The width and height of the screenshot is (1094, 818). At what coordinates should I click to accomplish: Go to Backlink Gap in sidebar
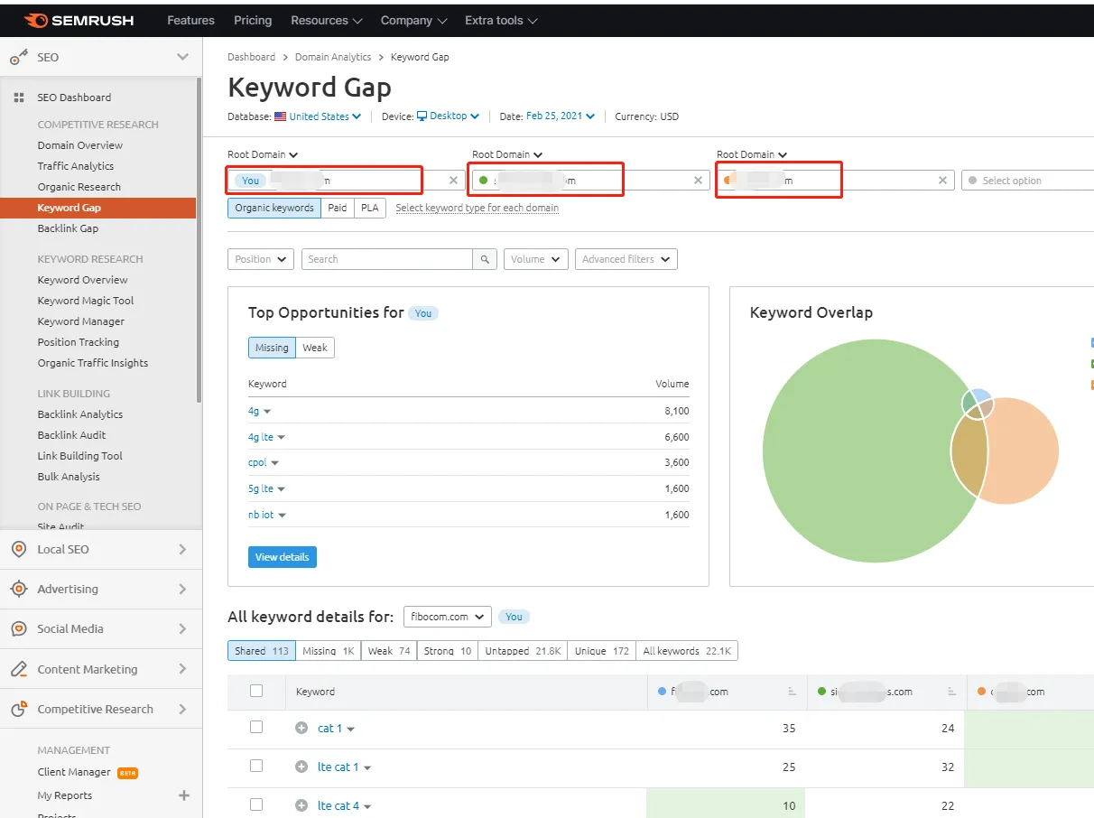coord(68,228)
